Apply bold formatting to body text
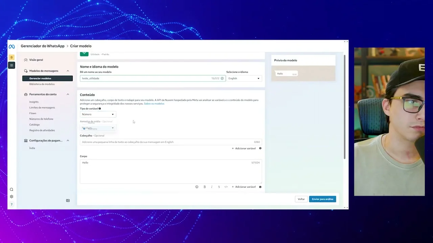The image size is (433, 243). 205,187
